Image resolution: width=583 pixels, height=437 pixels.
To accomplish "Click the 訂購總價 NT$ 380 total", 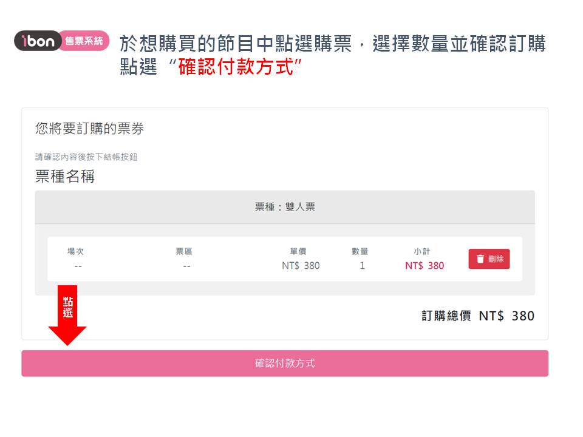I will tap(478, 316).
